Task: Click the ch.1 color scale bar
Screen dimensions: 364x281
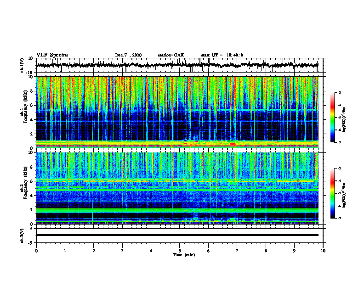Action: [332, 118]
